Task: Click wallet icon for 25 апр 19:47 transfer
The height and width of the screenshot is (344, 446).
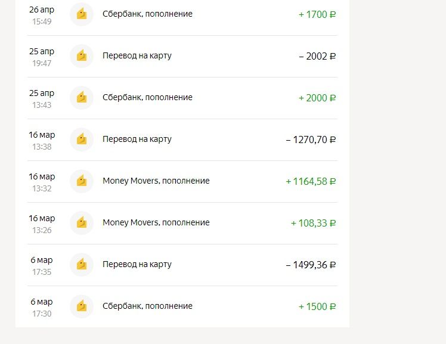Action: pos(82,56)
